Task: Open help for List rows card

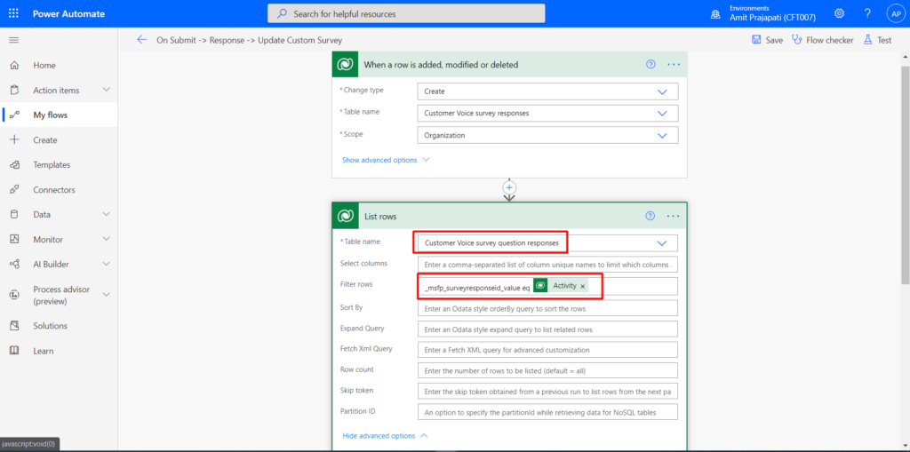Action: pyautogui.click(x=650, y=216)
